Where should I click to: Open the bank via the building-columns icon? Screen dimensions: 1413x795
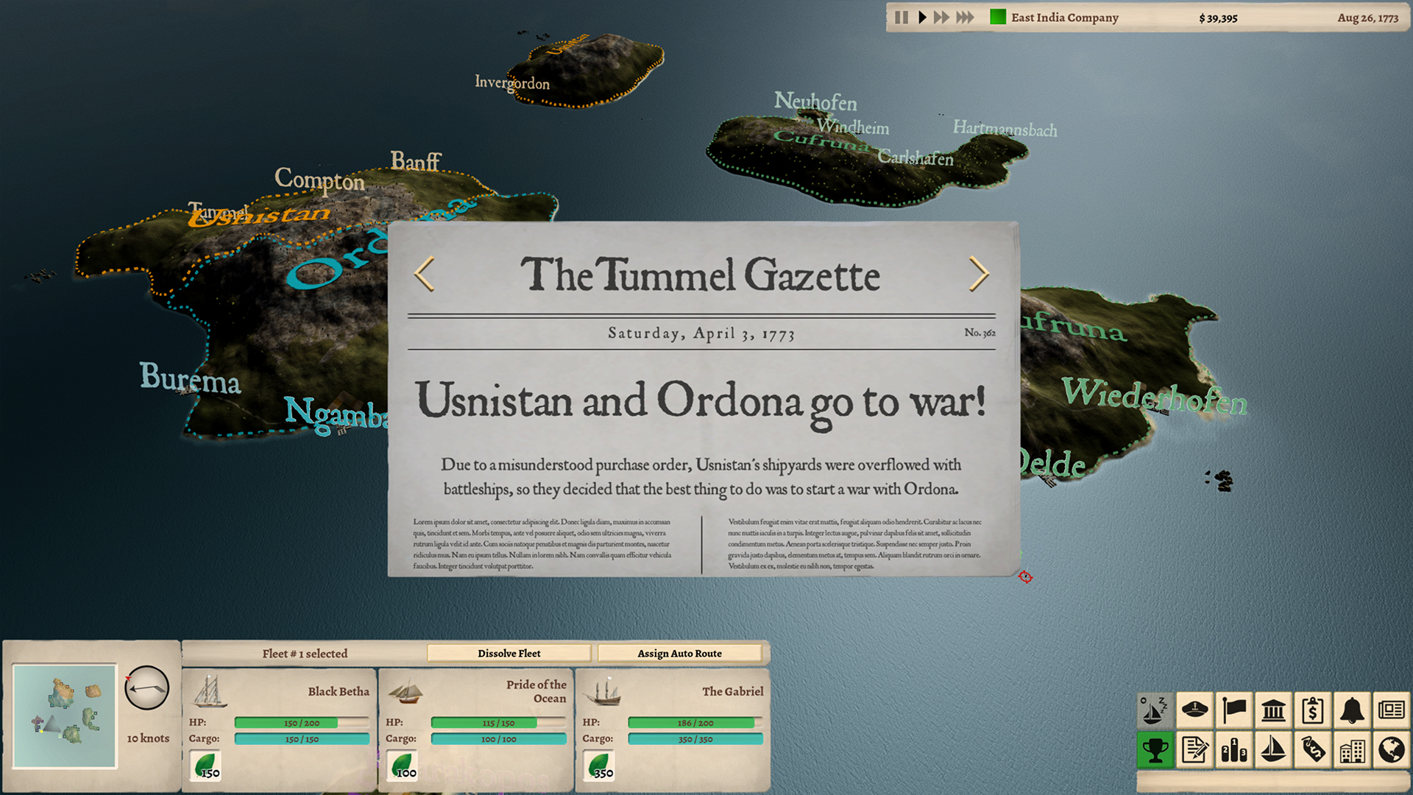1275,711
